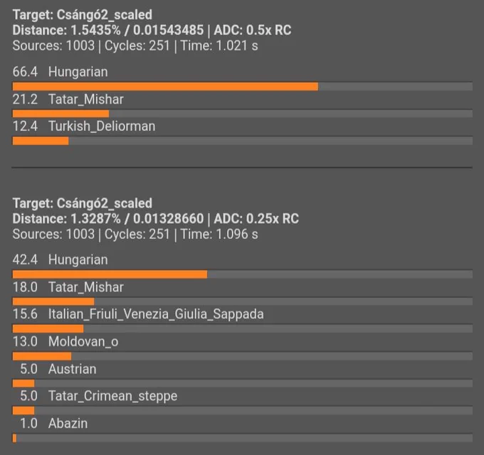
Task: Click the Hungarian 42.4 orange bar
Action: [110, 274]
